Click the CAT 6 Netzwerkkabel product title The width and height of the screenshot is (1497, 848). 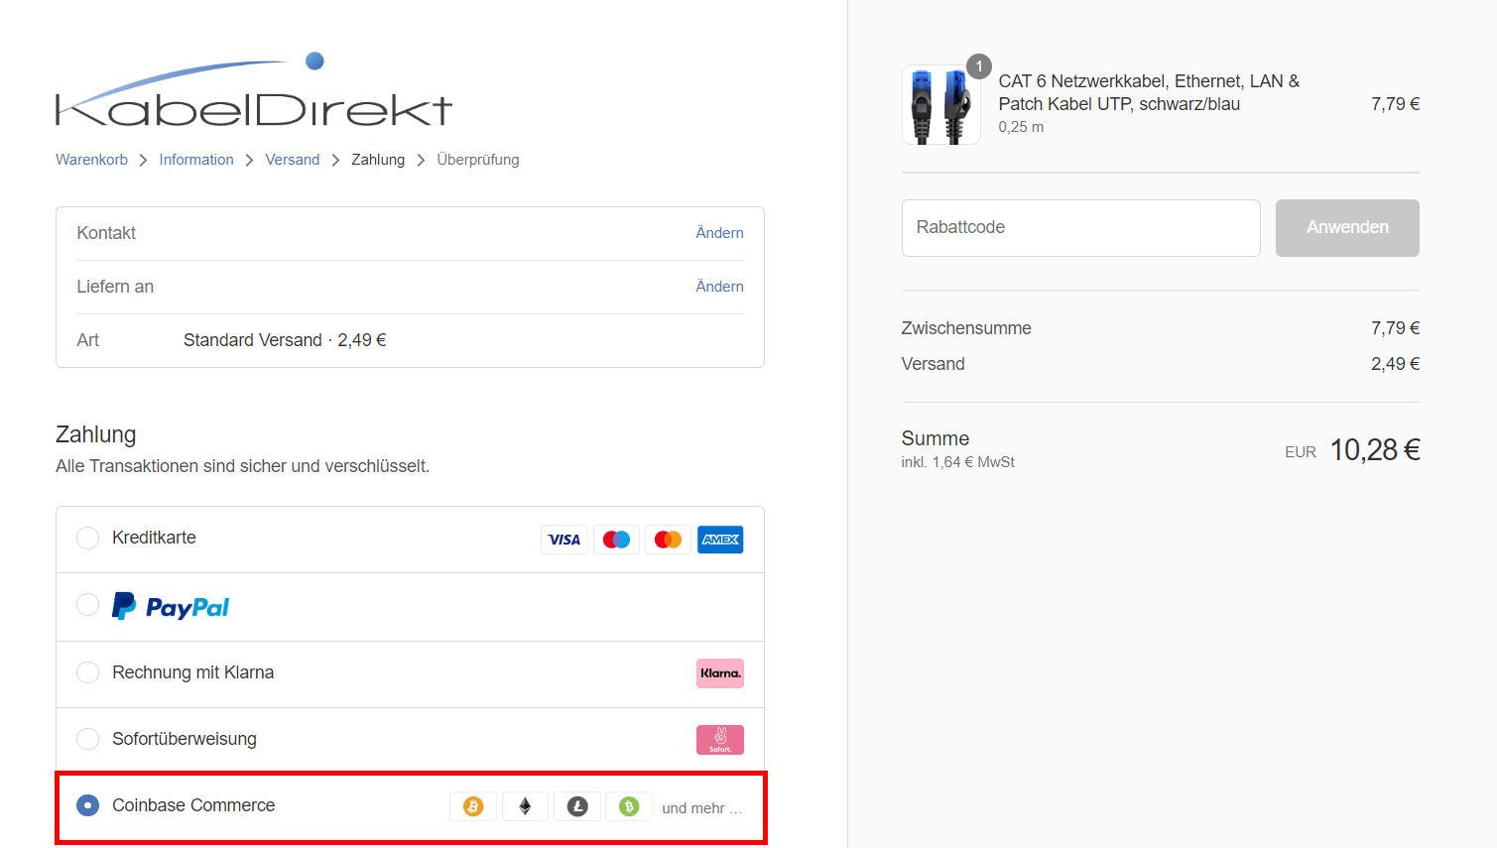[1149, 92]
